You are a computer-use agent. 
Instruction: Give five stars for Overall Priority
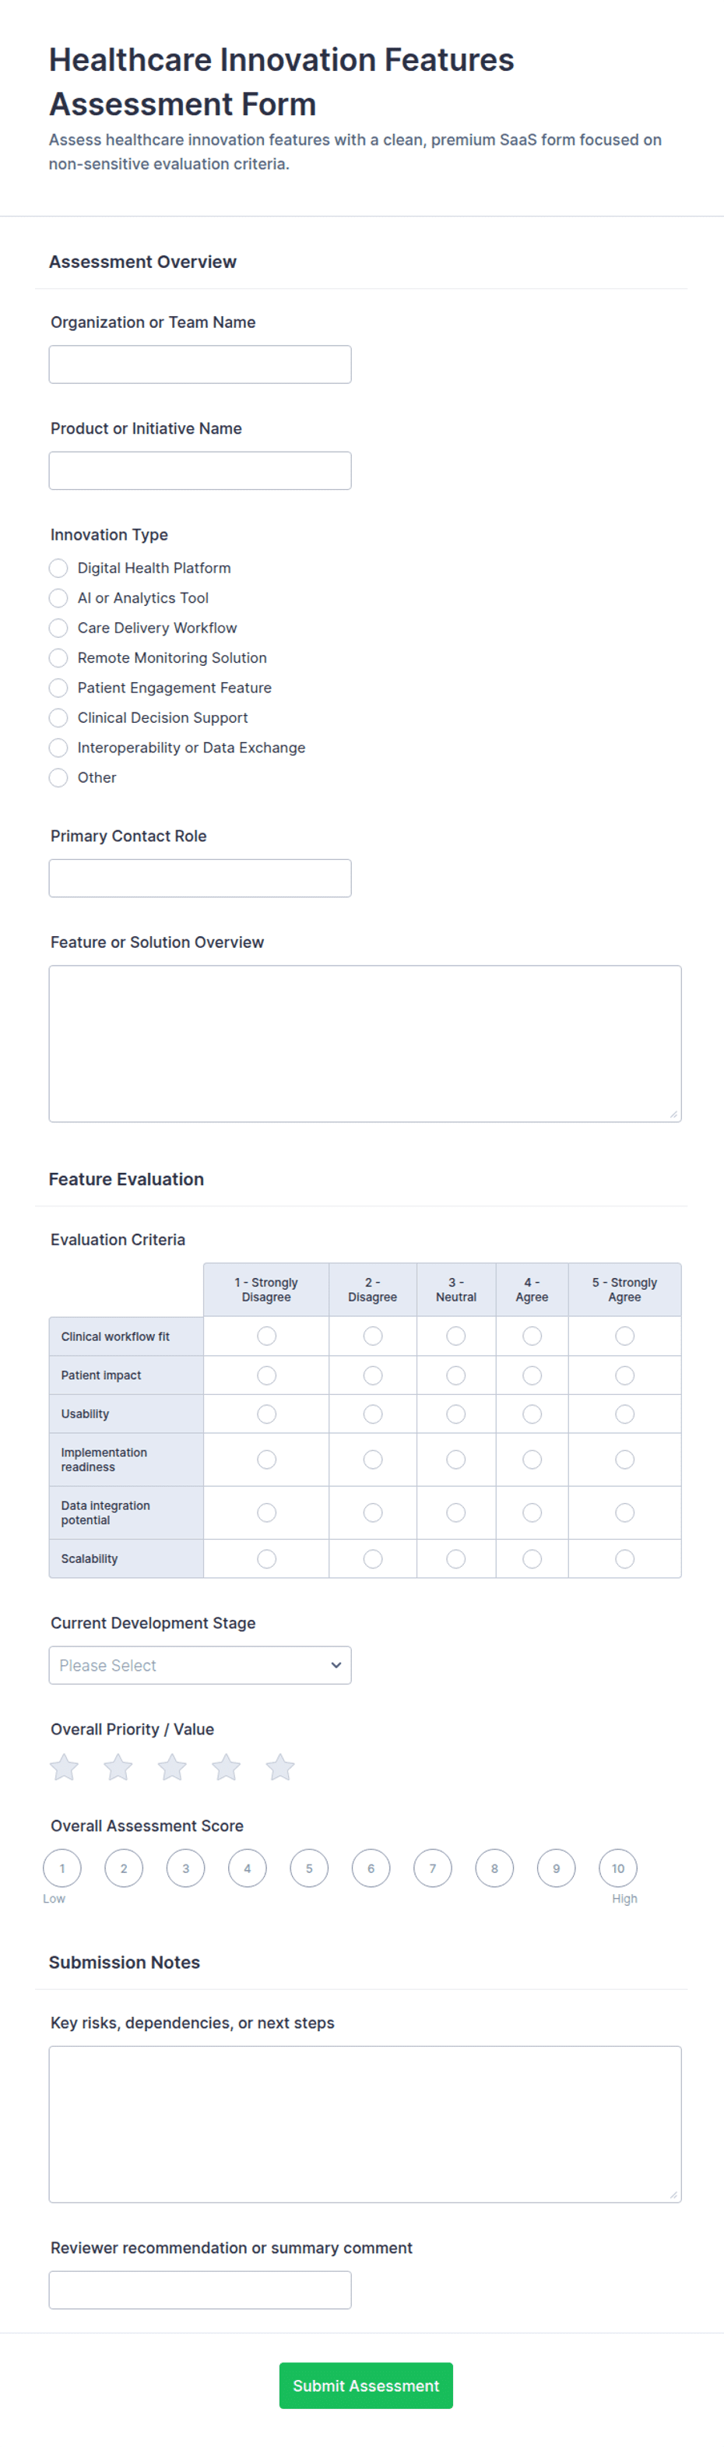pos(280,1767)
